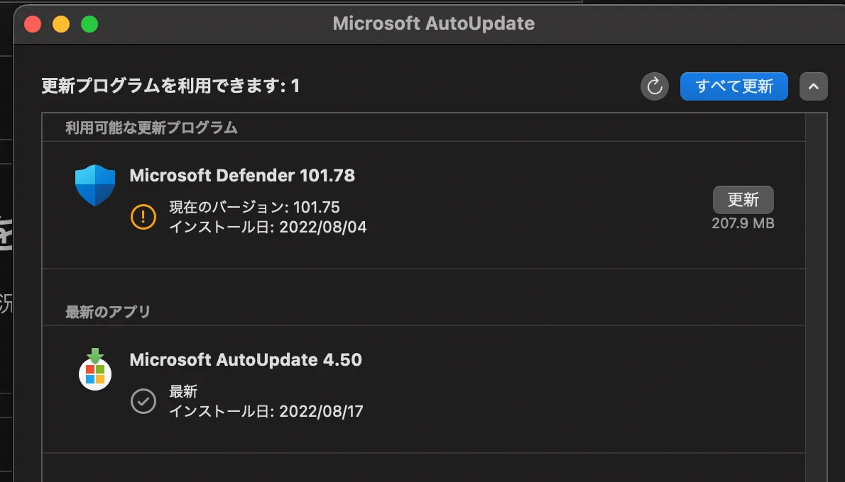The image size is (845, 482).
Task: Click the Microsoft AutoUpdate app icon
Action: coord(95,369)
